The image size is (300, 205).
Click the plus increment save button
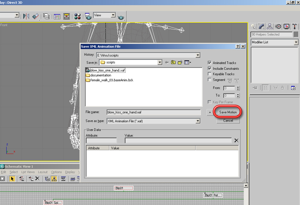tap(210, 112)
